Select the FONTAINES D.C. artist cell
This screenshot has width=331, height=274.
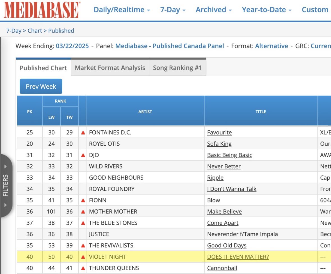(145, 132)
